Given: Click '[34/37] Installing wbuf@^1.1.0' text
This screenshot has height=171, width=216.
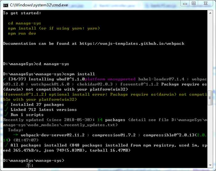Looking at the screenshot, I should 47,79.
